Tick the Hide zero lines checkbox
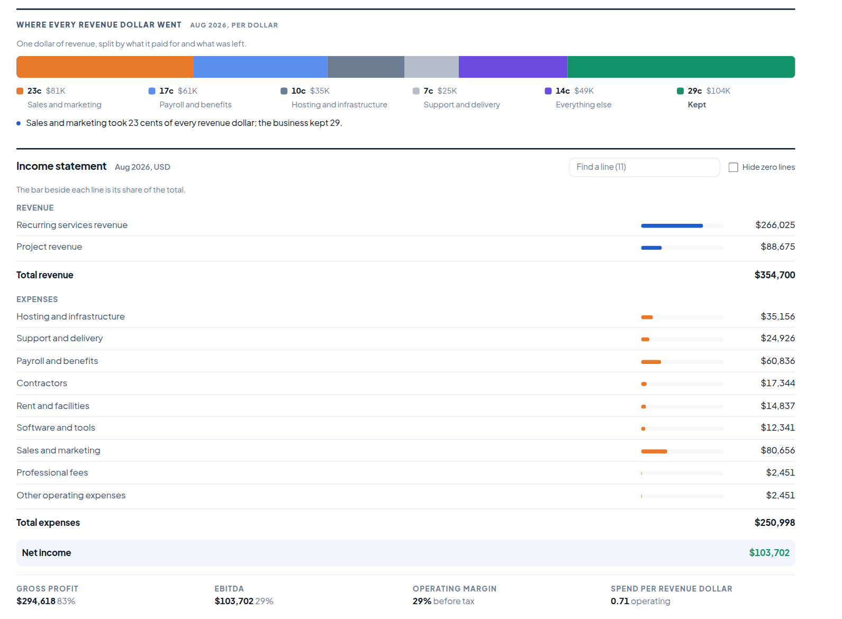This screenshot has width=842, height=619. (x=733, y=167)
